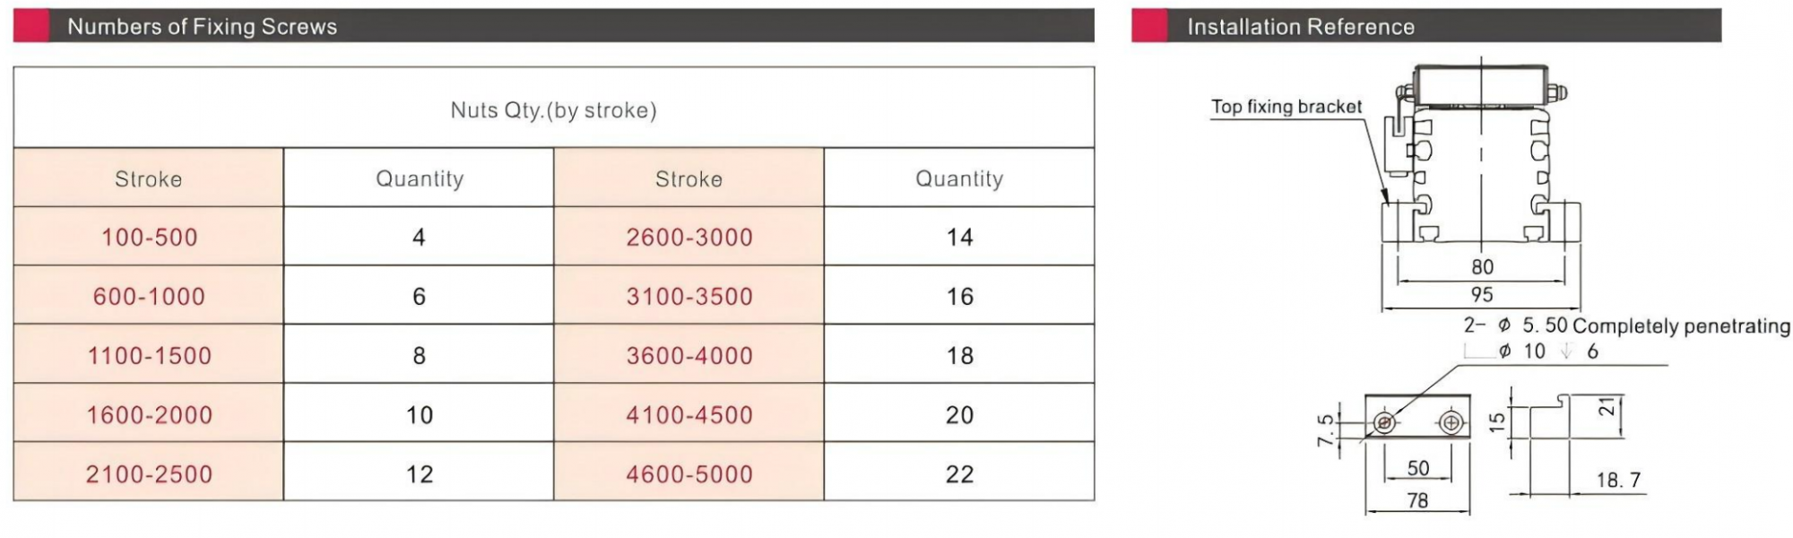Select the "Completely penetrating" note text
The image size is (1793, 538).
[1681, 326]
